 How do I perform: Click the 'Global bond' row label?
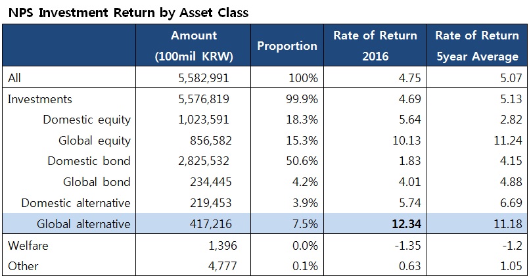tap(97, 182)
